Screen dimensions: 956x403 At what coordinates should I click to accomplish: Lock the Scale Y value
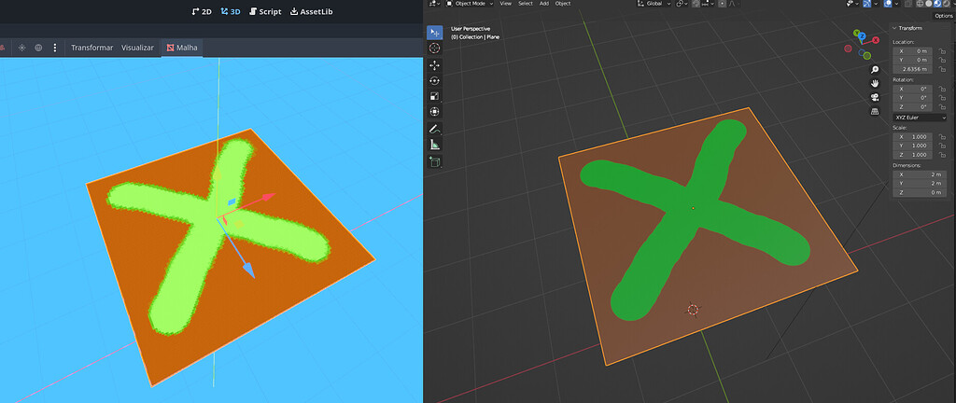coord(942,146)
